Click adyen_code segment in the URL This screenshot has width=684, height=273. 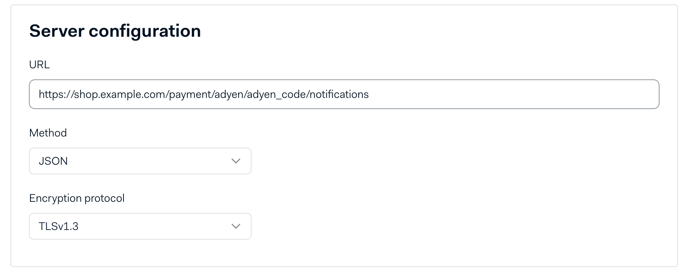(276, 94)
